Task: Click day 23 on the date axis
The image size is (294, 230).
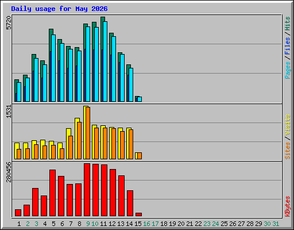Action: [207, 224]
